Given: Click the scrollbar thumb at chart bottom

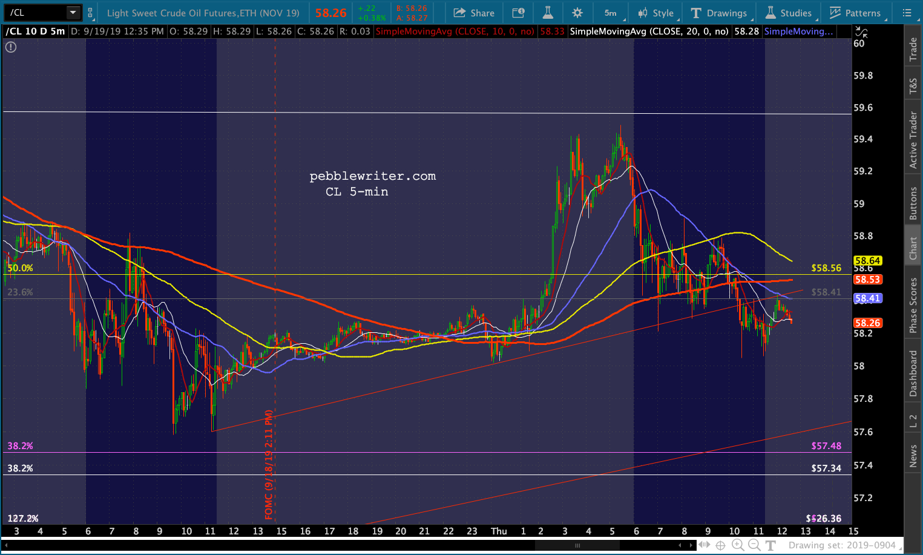Looking at the screenshot, I should point(579,545).
